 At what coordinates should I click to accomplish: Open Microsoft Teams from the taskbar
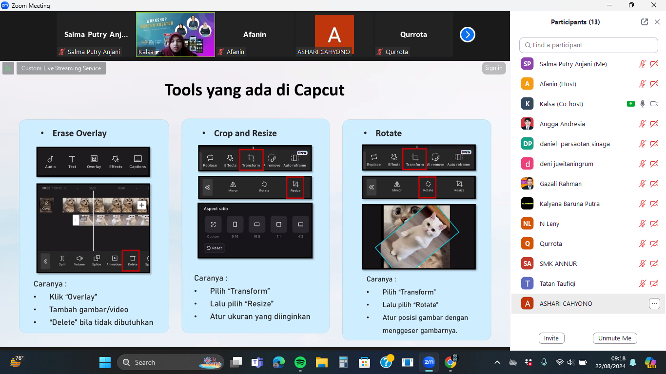point(257,362)
